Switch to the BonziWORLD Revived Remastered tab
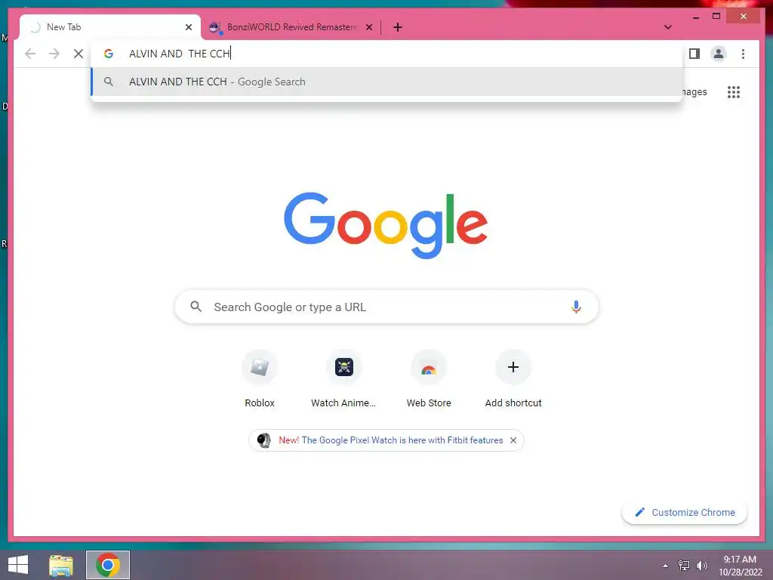This screenshot has height=580, width=773. 290,27
